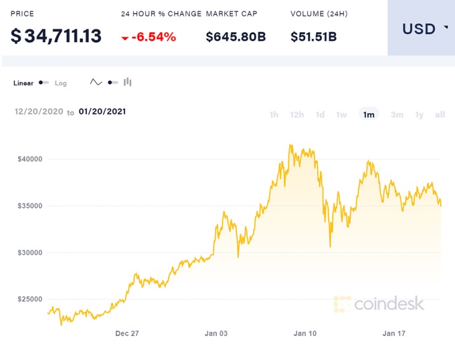This screenshot has width=455, height=350.
Task: Click the $34,711.13 price value
Action: click(56, 36)
